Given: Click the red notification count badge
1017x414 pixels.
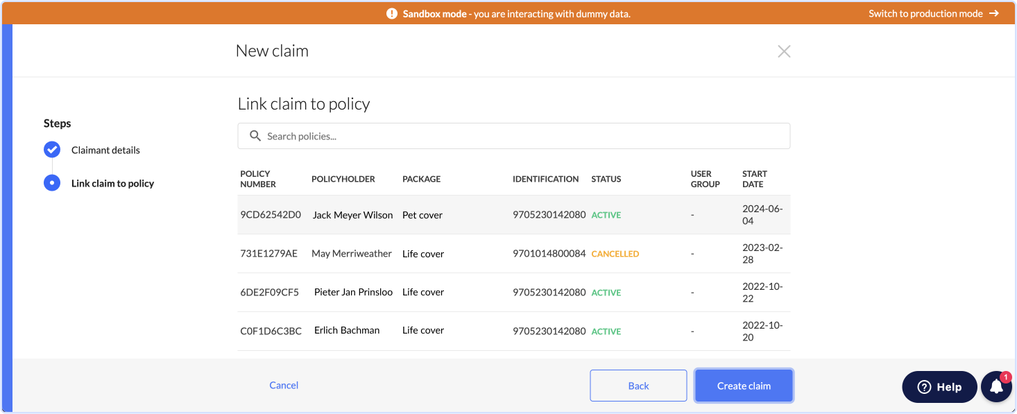Looking at the screenshot, I should coord(1006,377).
